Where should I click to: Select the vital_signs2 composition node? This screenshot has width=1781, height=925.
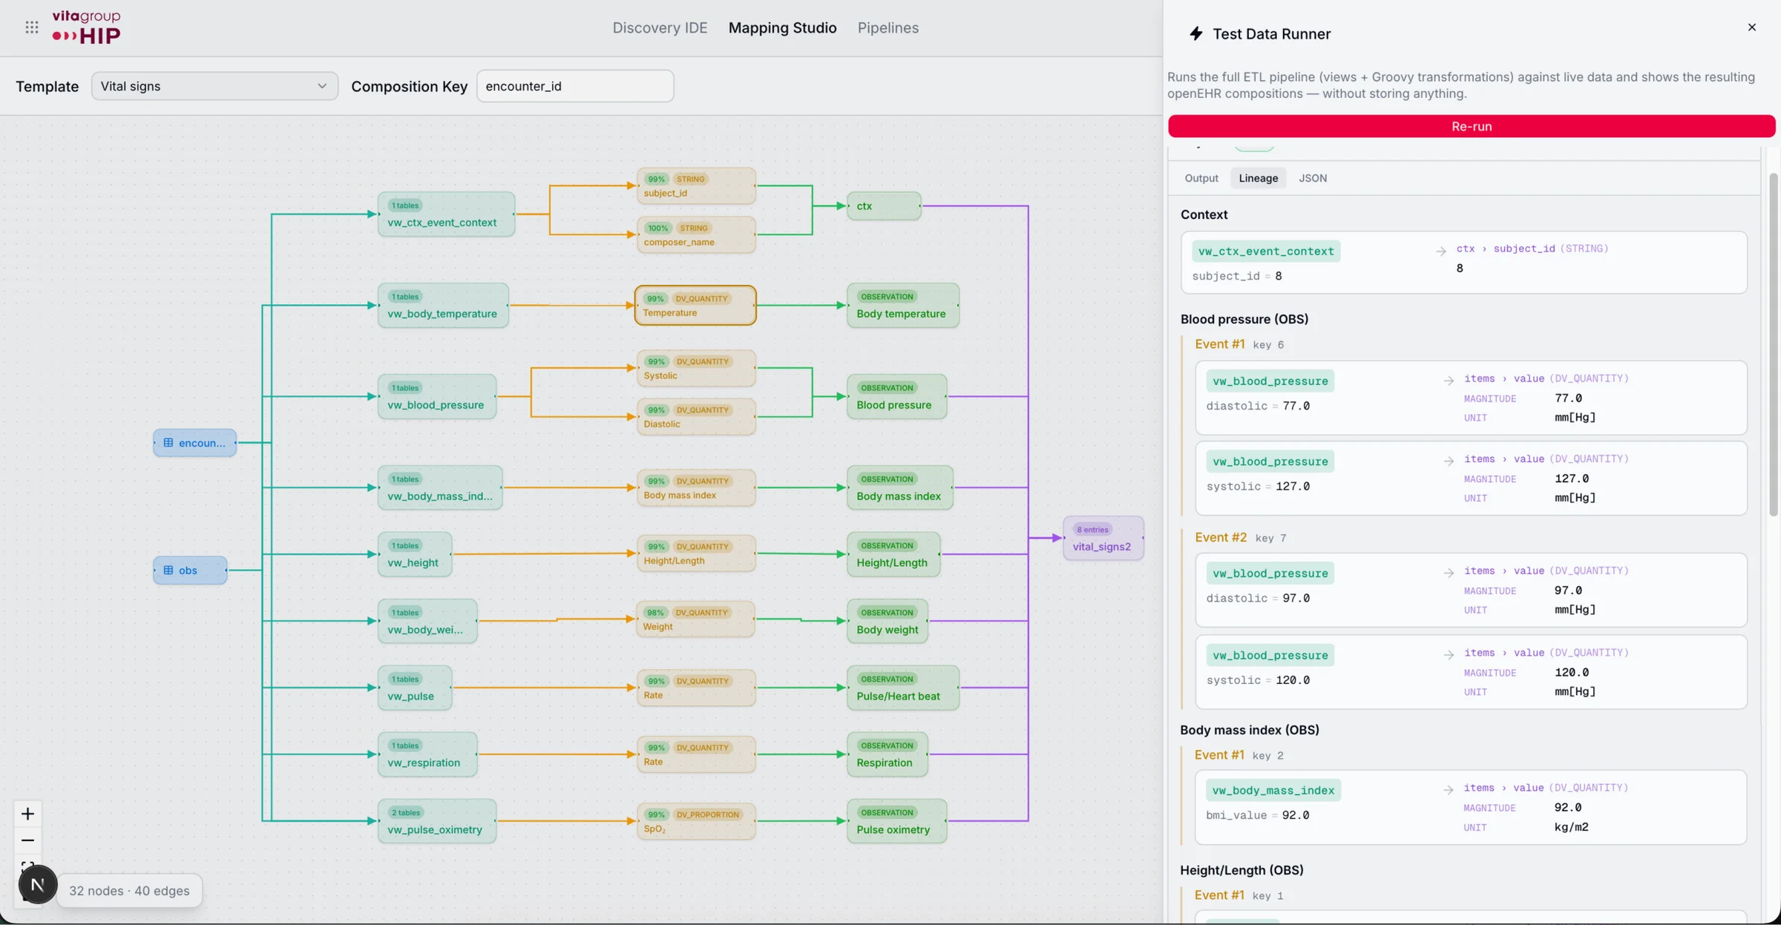1103,539
